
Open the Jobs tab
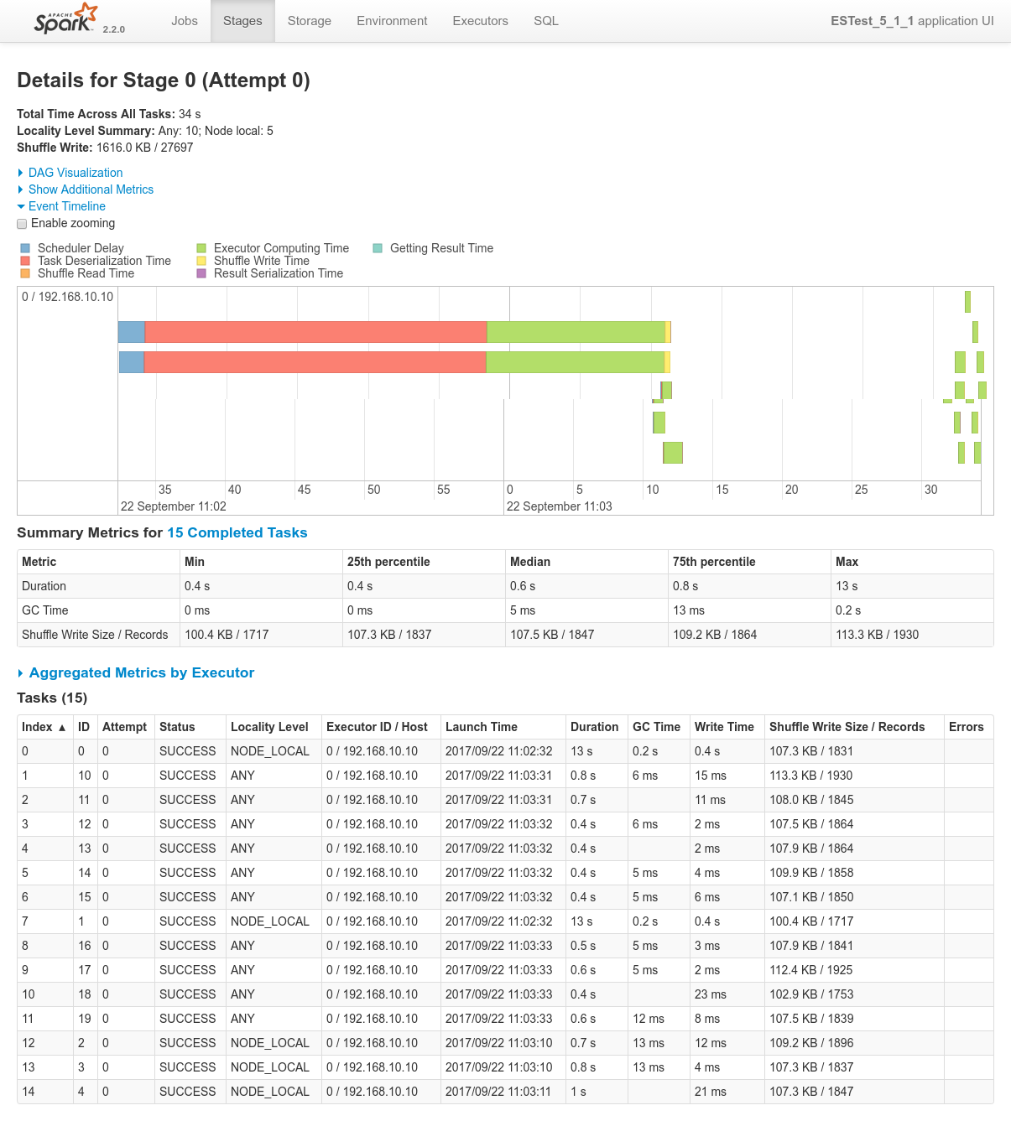coord(185,21)
